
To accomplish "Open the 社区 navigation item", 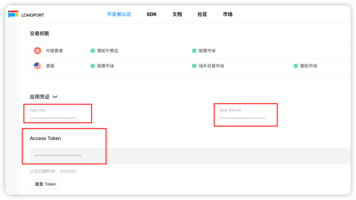I will 202,14.
